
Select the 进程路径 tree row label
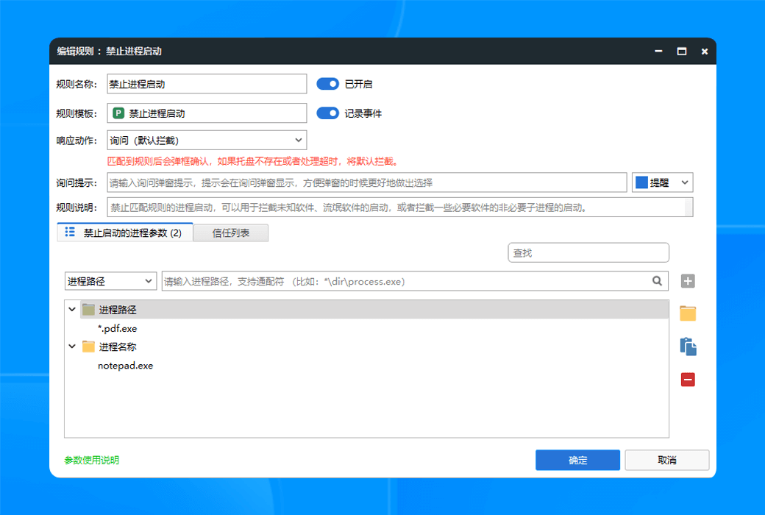[x=118, y=310]
